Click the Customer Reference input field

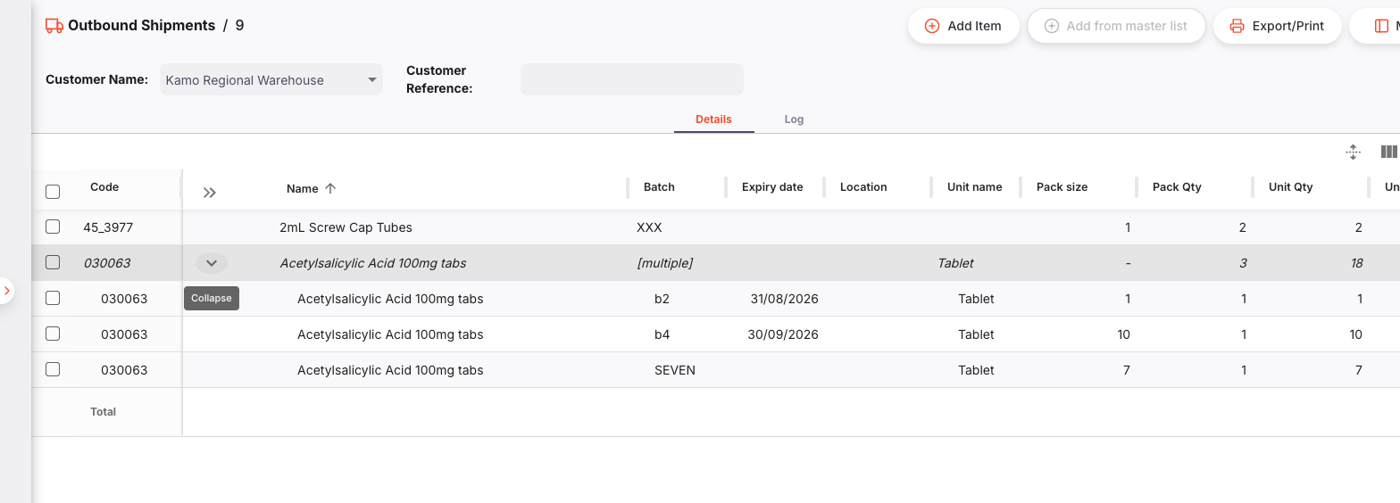pyautogui.click(x=631, y=79)
